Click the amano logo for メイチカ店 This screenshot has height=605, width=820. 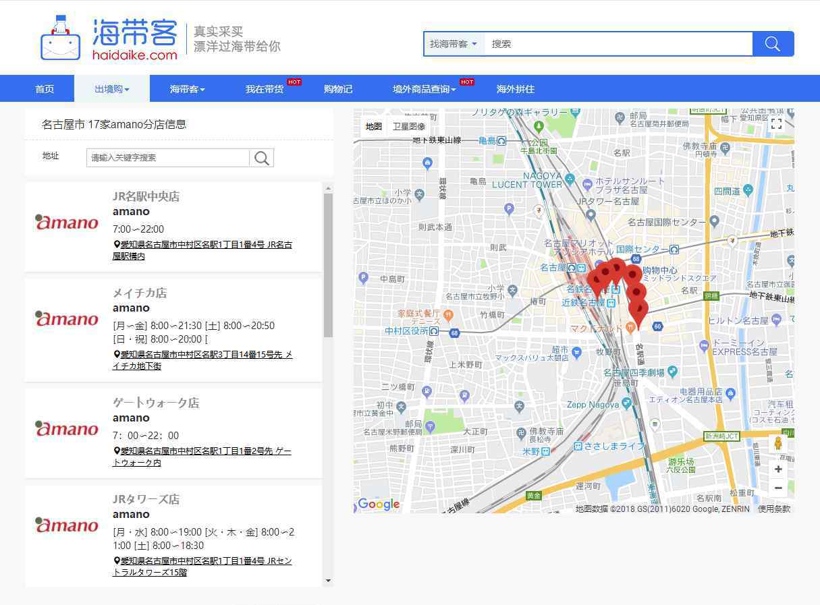tap(67, 319)
